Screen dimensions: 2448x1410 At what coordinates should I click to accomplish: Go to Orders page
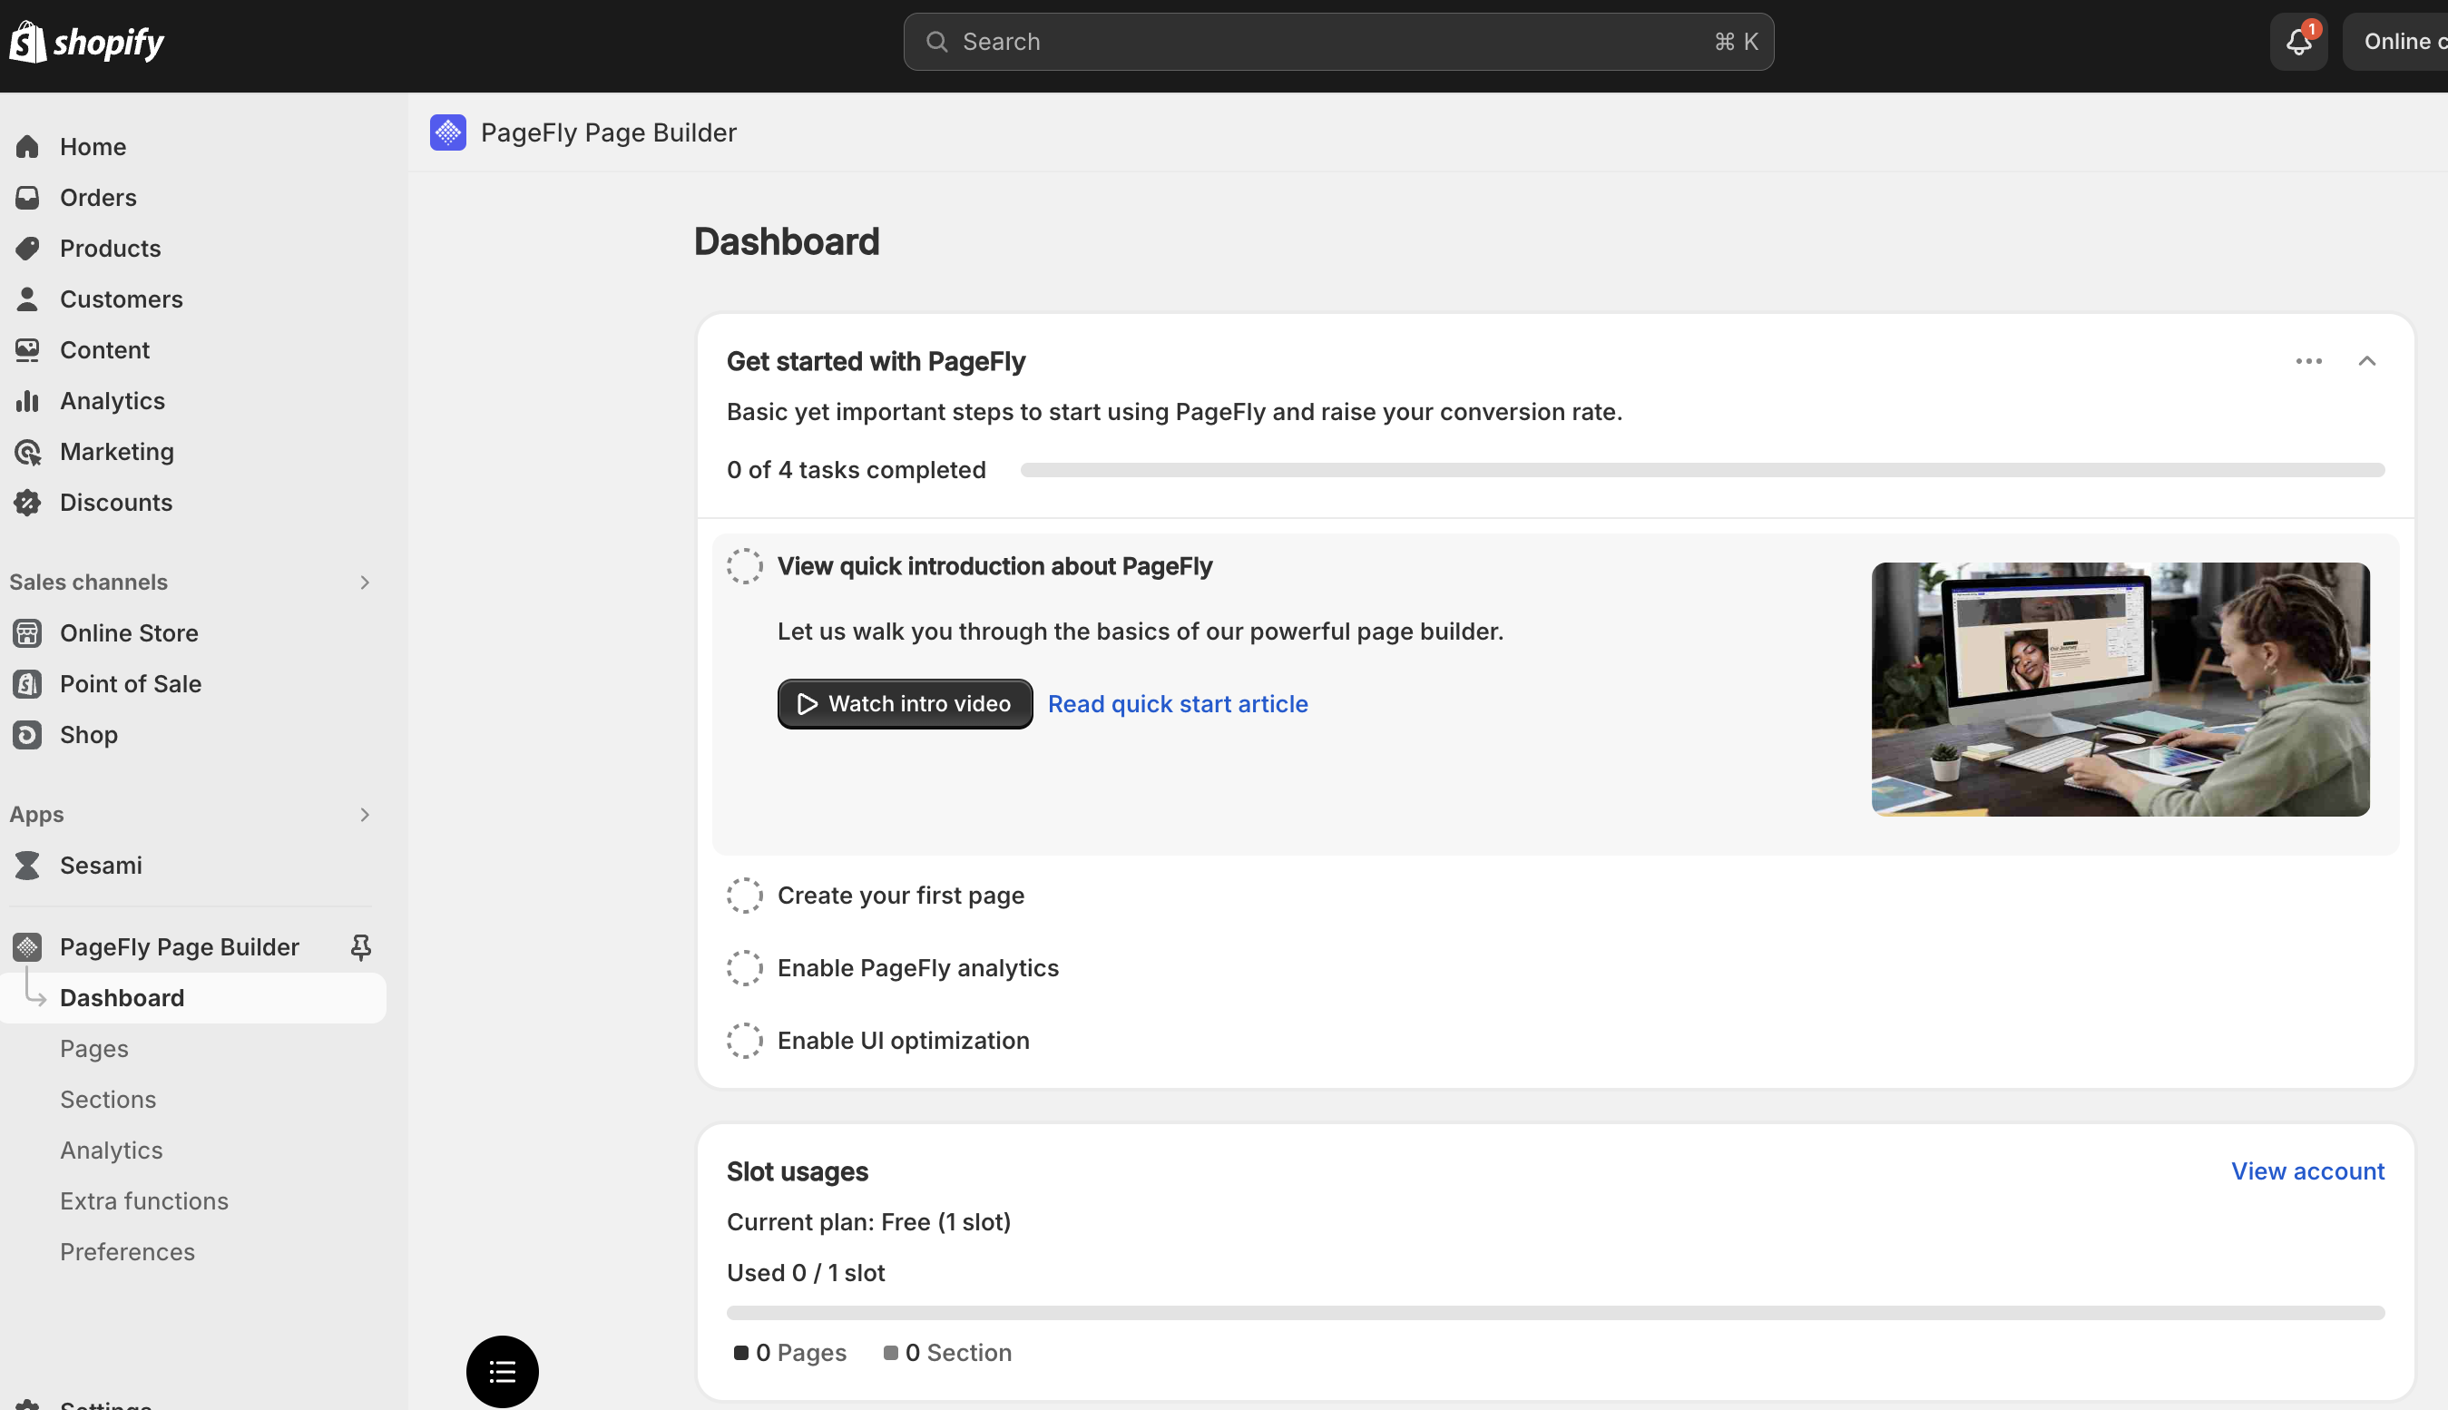(x=98, y=198)
